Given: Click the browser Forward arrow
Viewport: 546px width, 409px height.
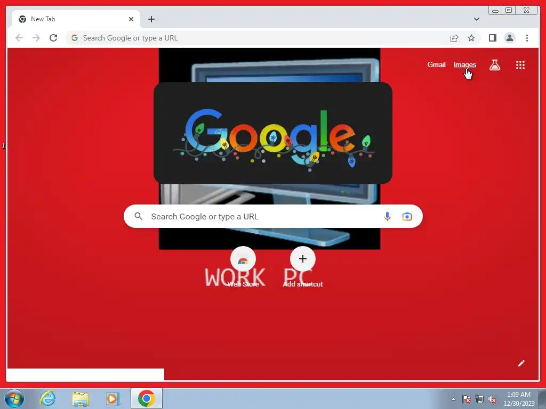Looking at the screenshot, I should point(36,38).
